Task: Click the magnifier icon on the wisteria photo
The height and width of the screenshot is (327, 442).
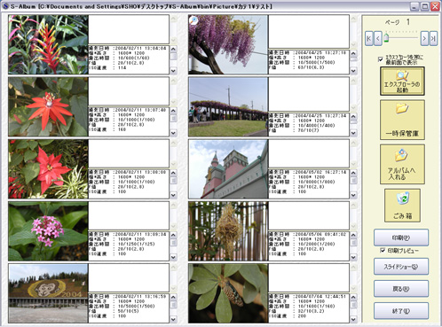Action: point(193,20)
